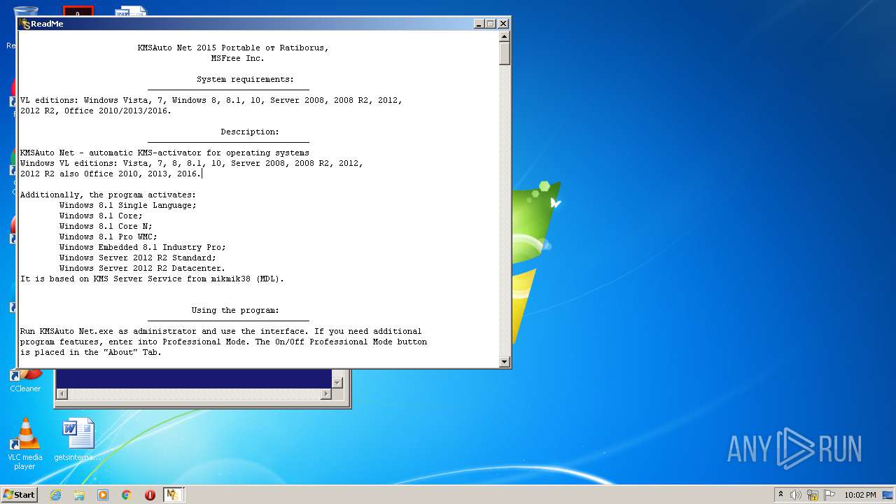This screenshot has width=896, height=504.
Task: Click the ReadMe window title icon
Action: point(25,24)
